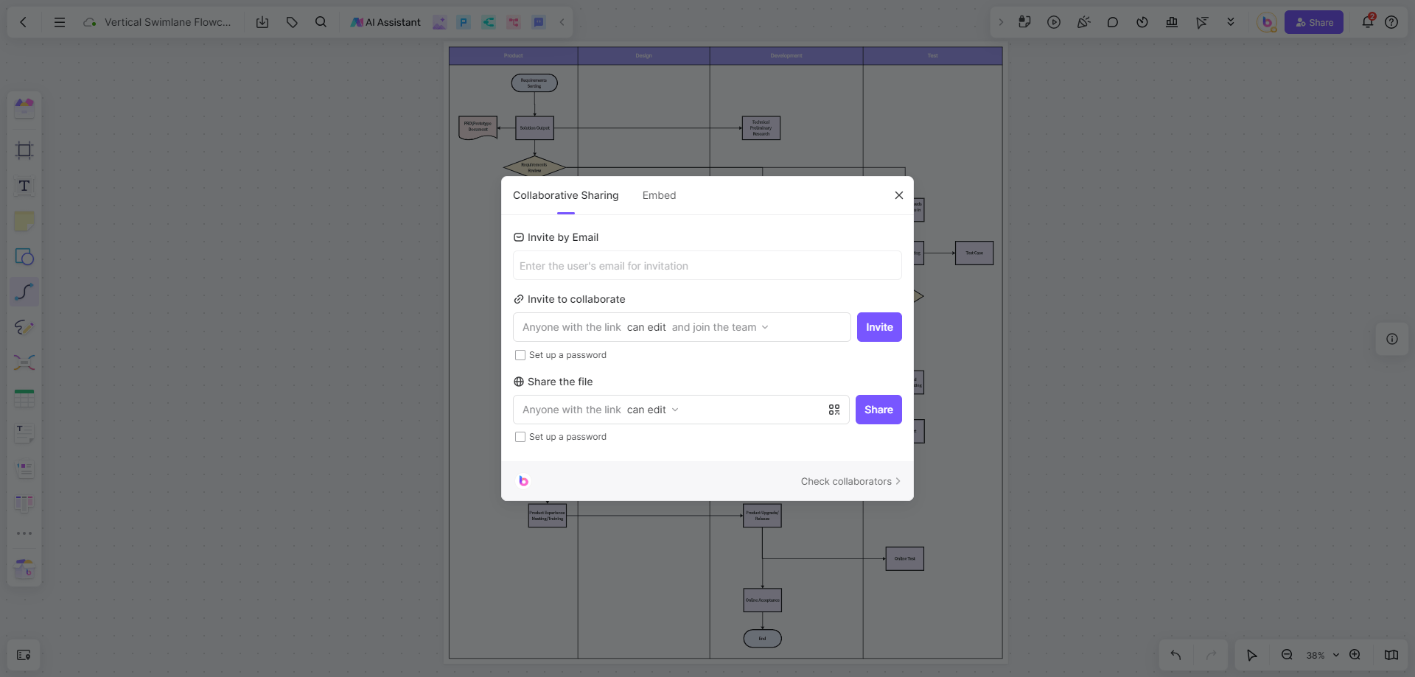The image size is (1415, 677).
Task: Click the pink flowchart icon
Action: pos(514,22)
